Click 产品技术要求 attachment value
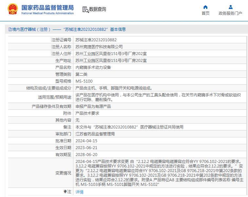The image size is (248, 197). coord(87,113)
